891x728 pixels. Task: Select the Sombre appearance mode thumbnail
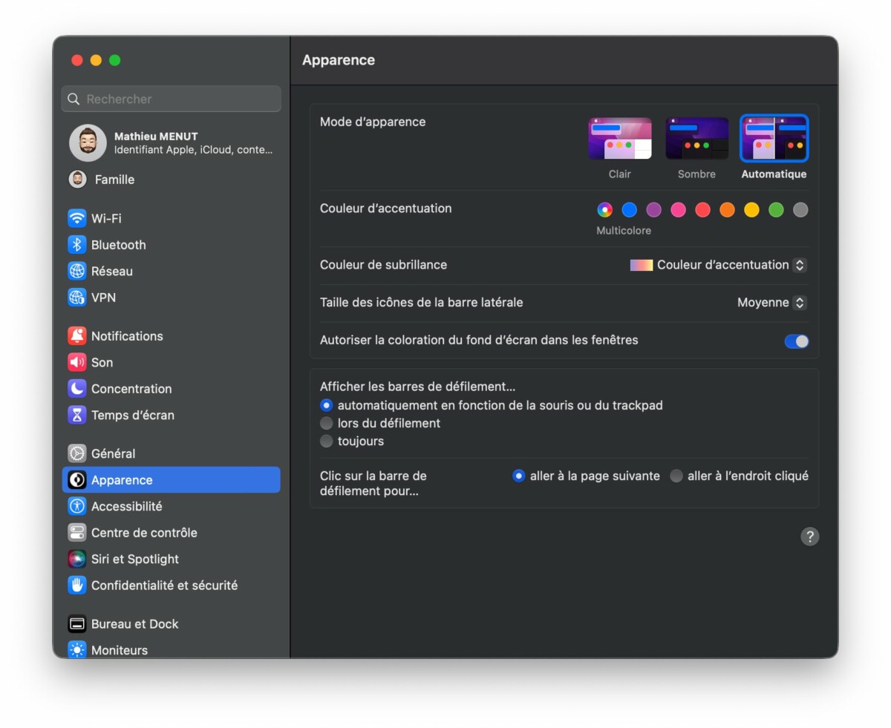point(696,138)
